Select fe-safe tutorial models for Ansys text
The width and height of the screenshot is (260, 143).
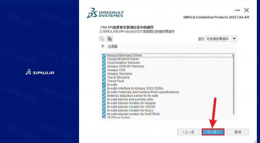point(130,110)
